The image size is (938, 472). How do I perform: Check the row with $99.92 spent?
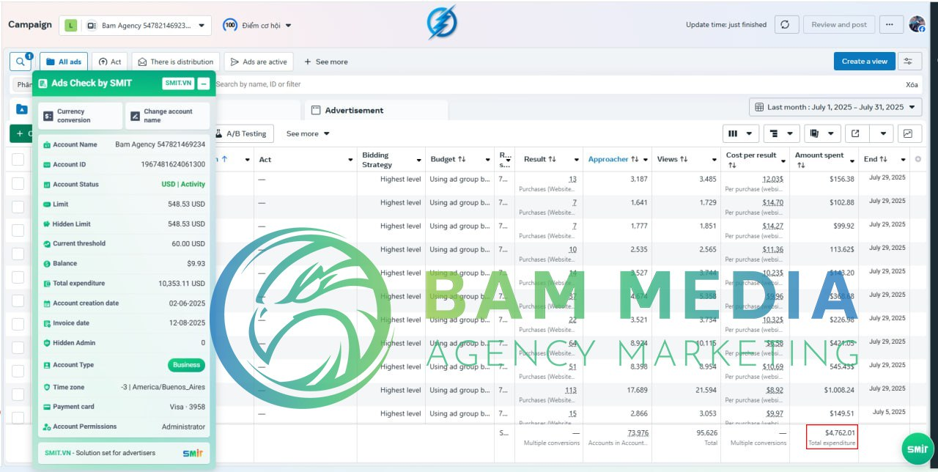pos(18,230)
